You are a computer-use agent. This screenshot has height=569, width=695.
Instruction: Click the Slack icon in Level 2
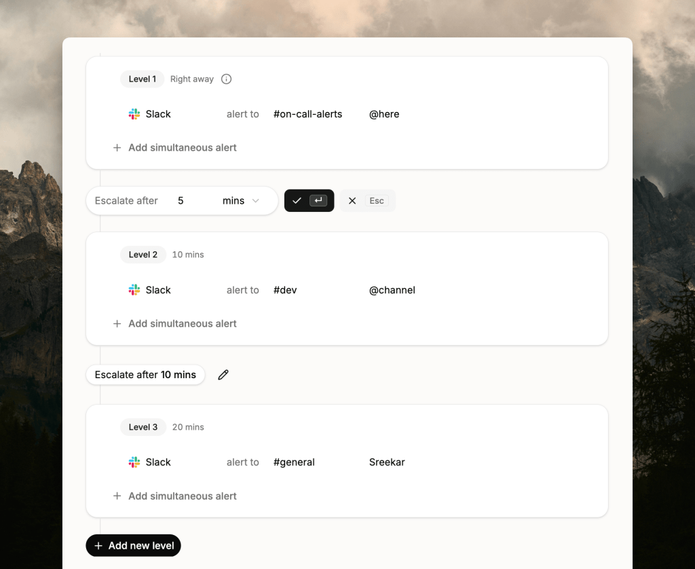(134, 290)
